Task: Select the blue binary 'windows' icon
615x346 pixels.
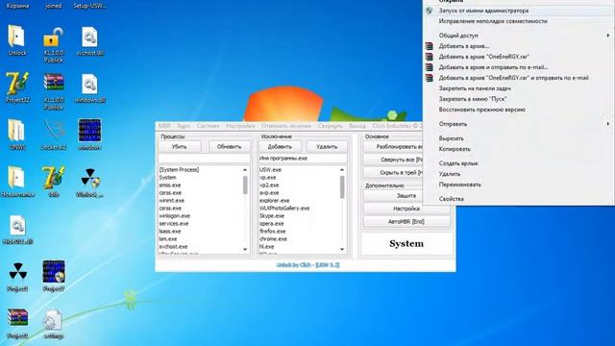Action: [x=89, y=131]
